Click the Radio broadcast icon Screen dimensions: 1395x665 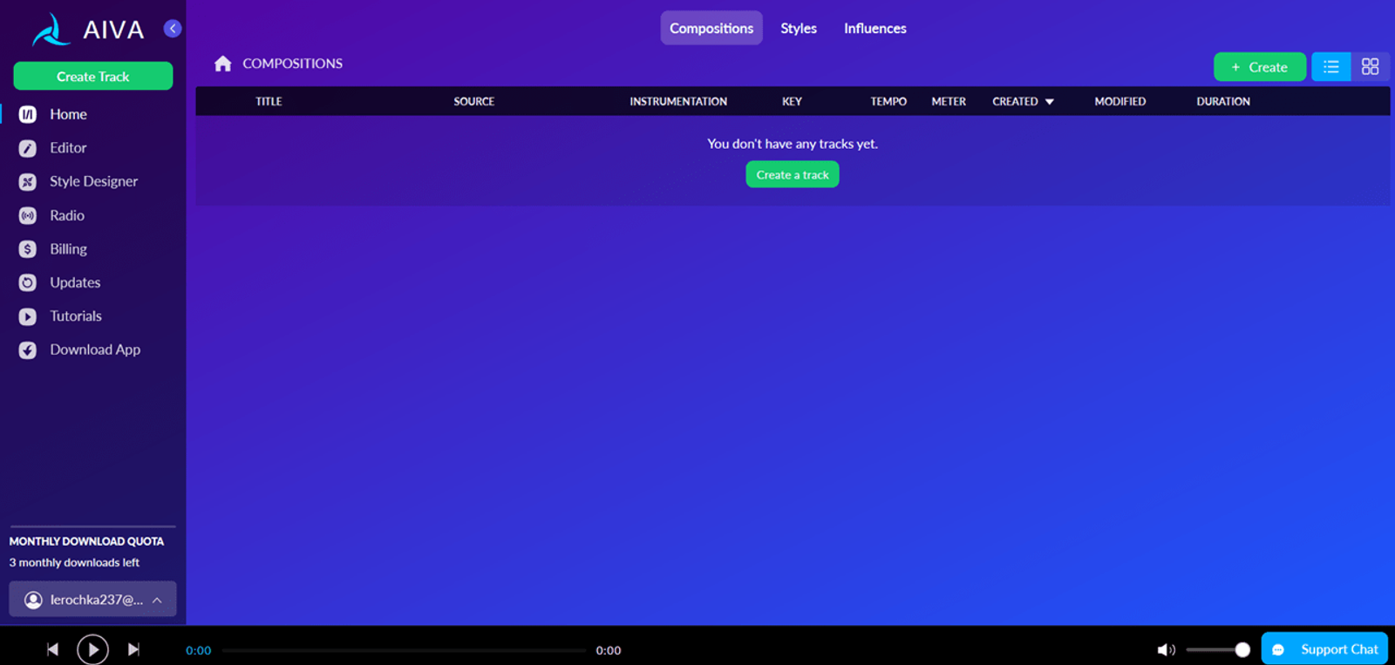pyautogui.click(x=28, y=215)
